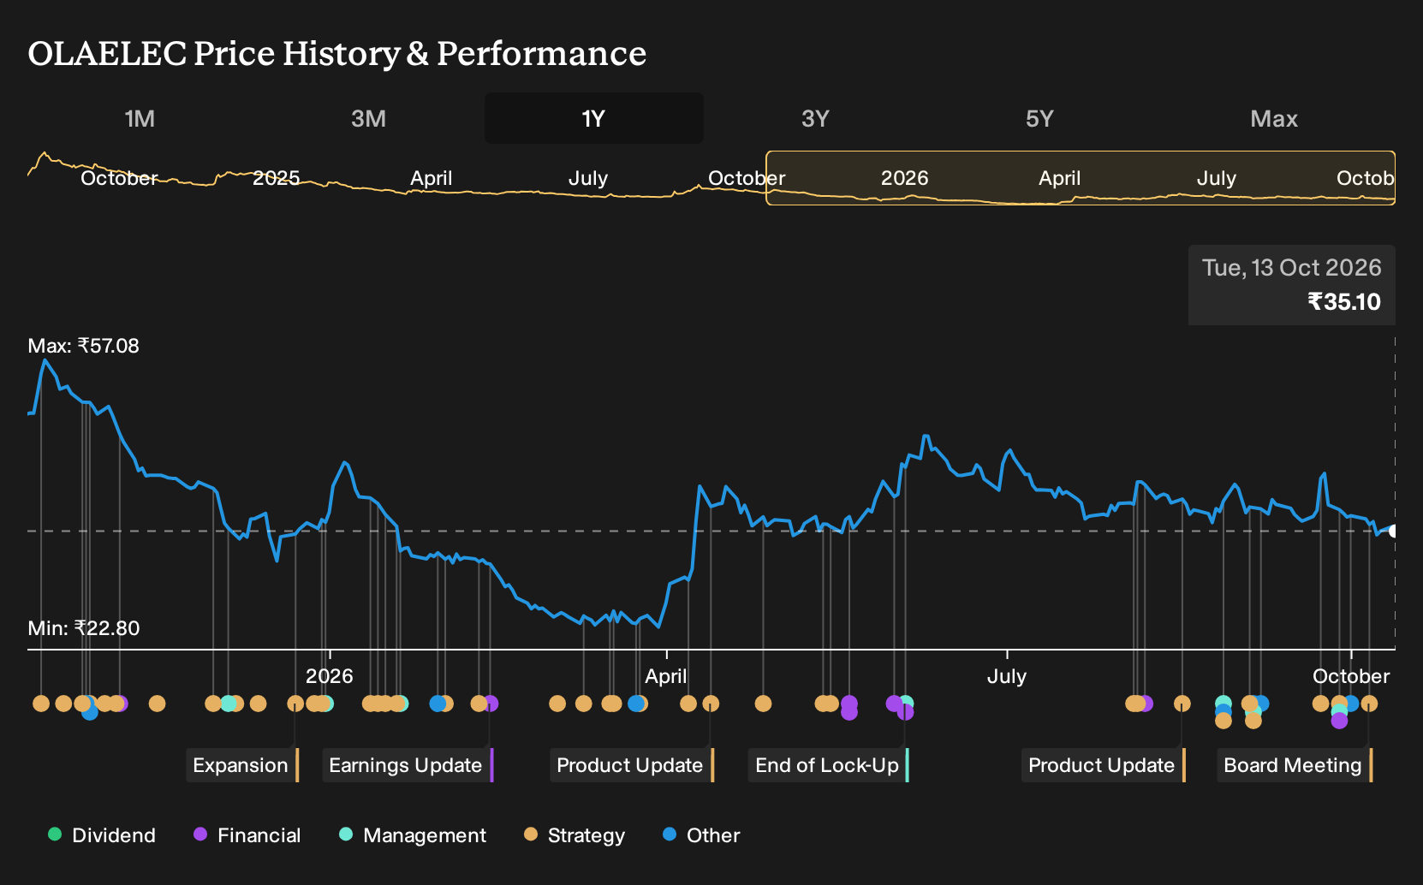1423x885 pixels.
Task: Switch to the 3M range tab
Action: 368,118
